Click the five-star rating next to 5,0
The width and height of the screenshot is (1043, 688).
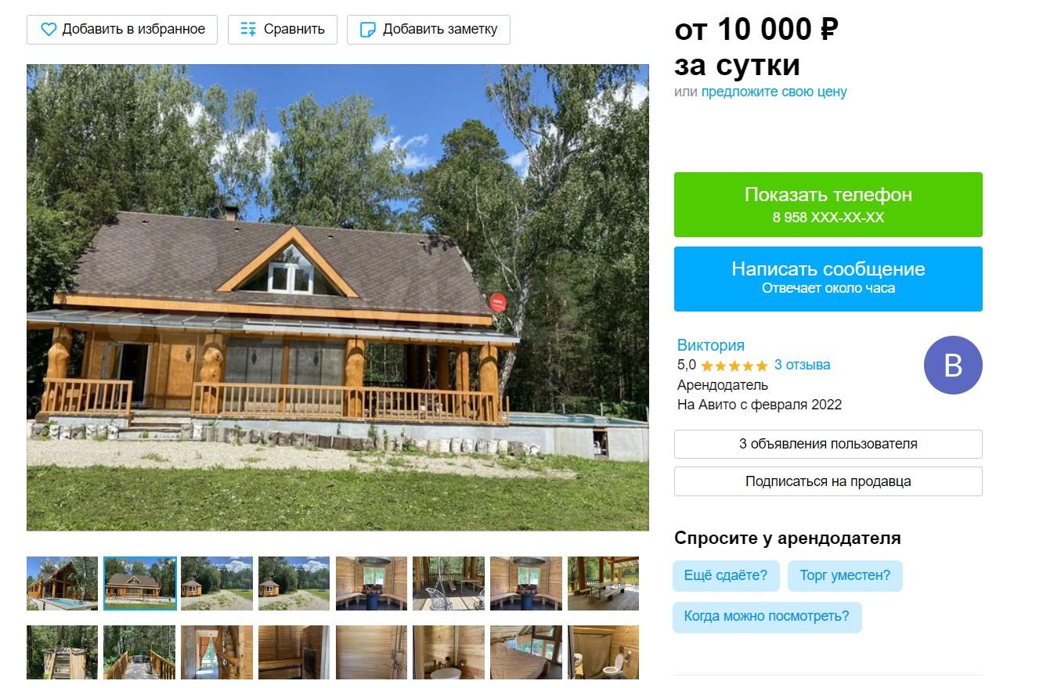[734, 366]
